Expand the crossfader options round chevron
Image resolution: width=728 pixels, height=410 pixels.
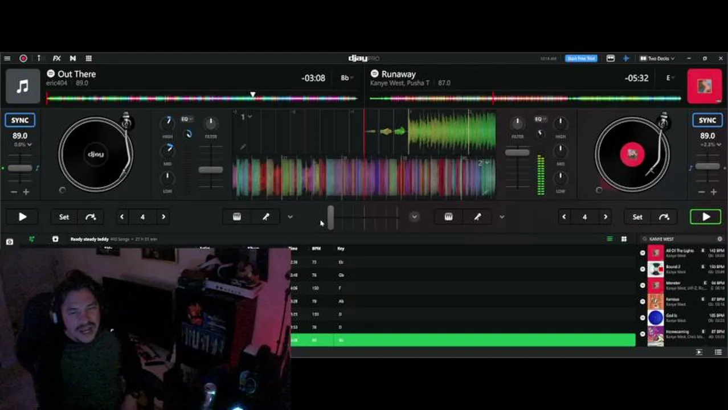coord(414,217)
